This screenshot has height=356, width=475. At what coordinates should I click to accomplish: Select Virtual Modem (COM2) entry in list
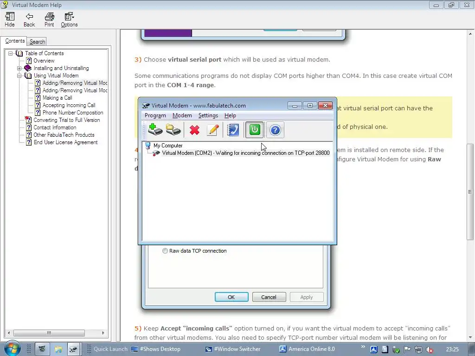[246, 153]
